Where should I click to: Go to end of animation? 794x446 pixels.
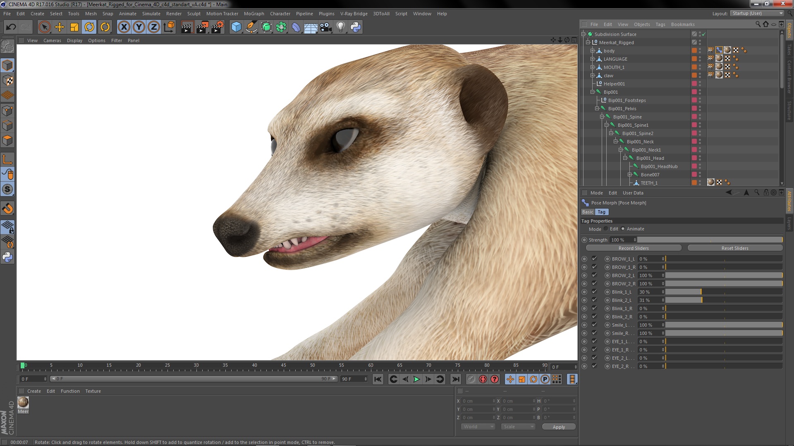coord(456,379)
